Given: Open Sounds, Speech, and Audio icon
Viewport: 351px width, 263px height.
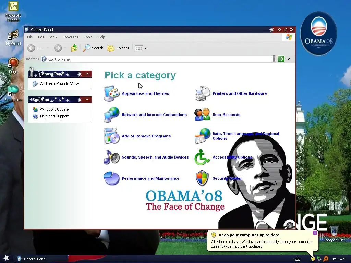Looking at the screenshot, I should (x=111, y=157).
